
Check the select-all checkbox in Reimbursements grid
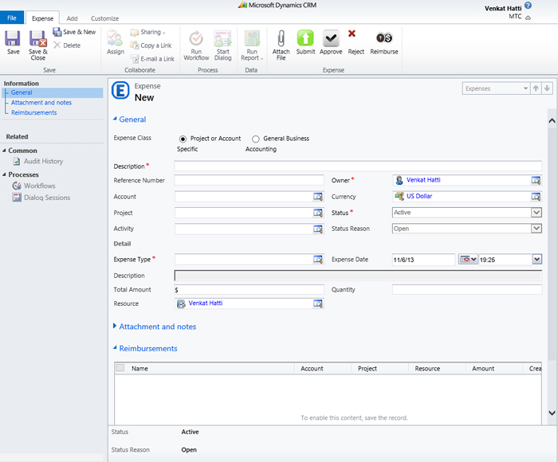[120, 369]
